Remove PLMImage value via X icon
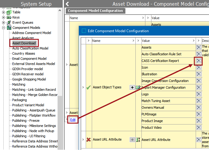The width and height of the screenshot is (209, 150). (x=199, y=114)
